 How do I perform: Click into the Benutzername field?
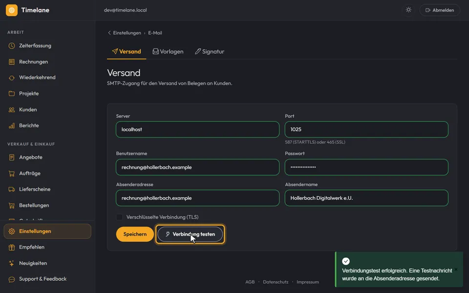[198, 167]
